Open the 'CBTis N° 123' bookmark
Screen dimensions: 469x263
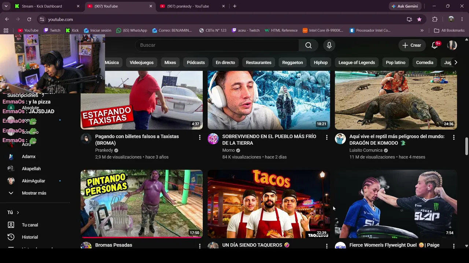pos(213,30)
